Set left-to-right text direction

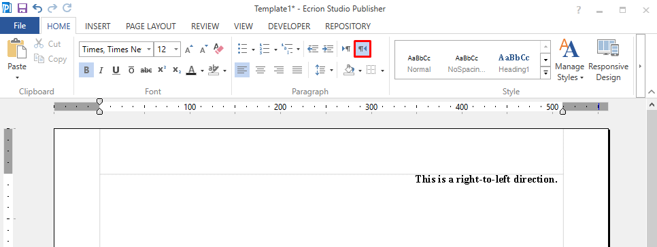click(346, 49)
